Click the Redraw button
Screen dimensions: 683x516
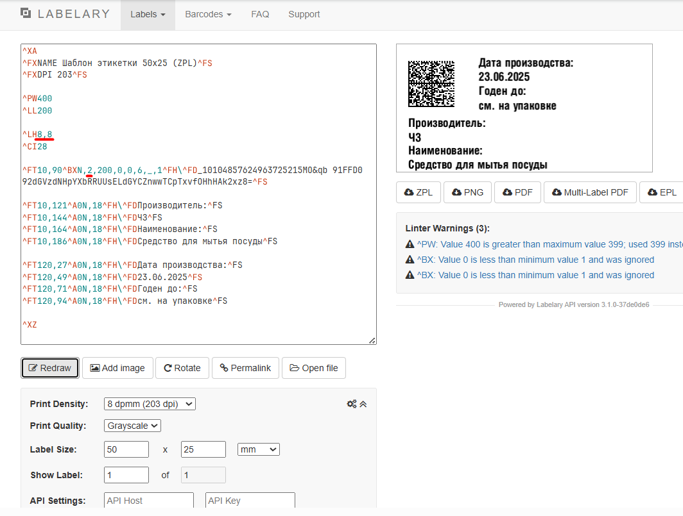(x=50, y=368)
